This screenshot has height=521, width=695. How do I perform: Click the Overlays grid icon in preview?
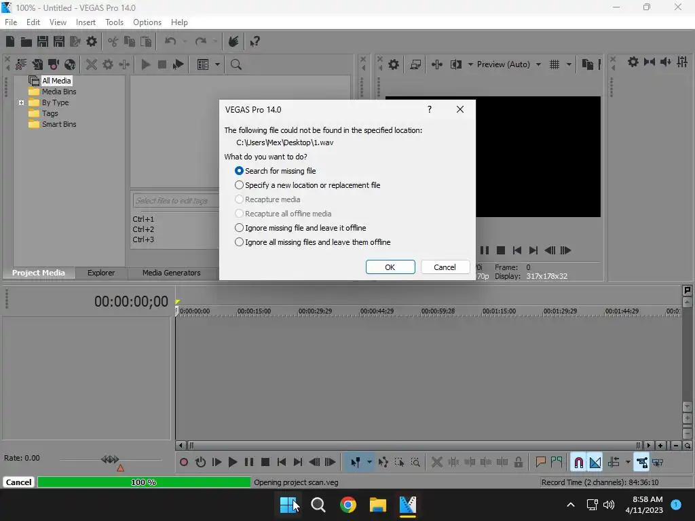555,64
